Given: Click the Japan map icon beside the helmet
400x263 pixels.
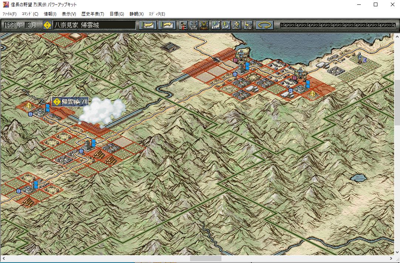Looking at the screenshot, I should coord(216,25).
